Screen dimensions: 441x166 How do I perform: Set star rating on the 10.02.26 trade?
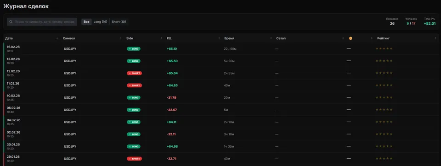tap(384, 97)
